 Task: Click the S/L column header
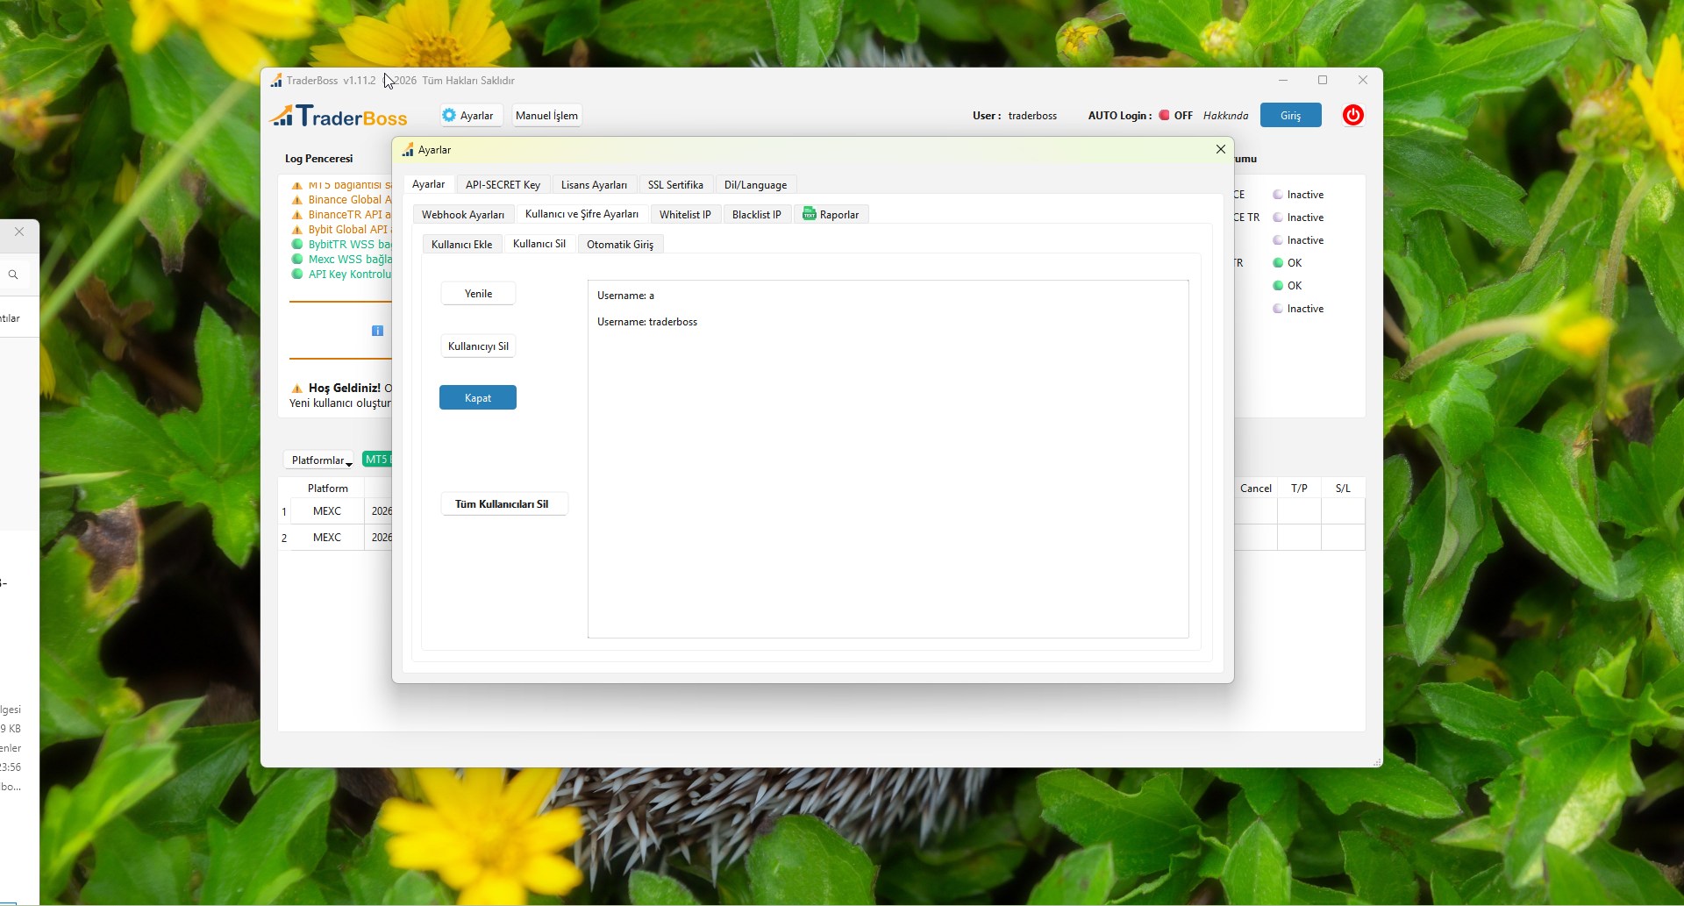[1343, 488]
